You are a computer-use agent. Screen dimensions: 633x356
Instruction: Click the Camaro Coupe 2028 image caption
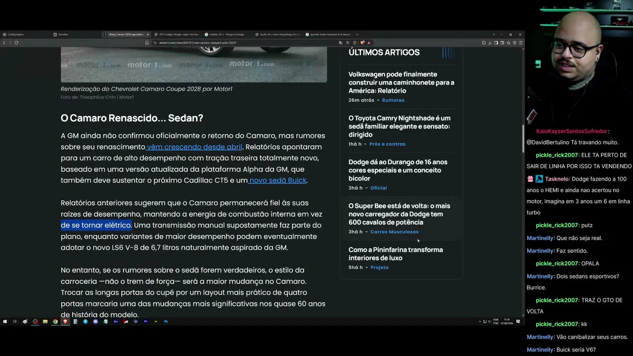point(146,89)
